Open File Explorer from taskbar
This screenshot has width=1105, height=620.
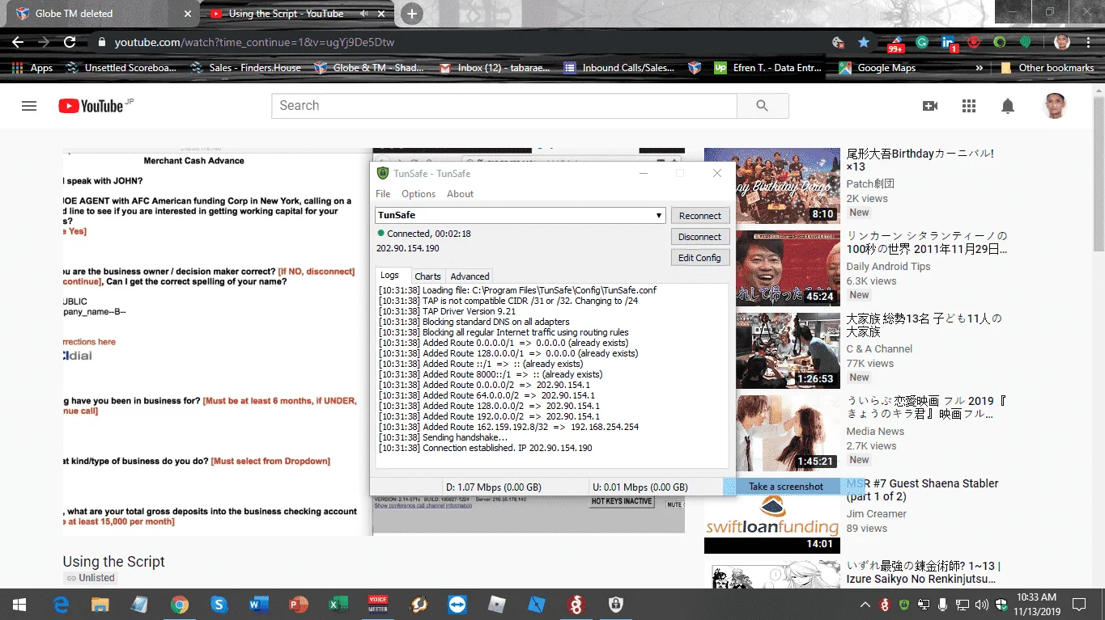pos(100,604)
